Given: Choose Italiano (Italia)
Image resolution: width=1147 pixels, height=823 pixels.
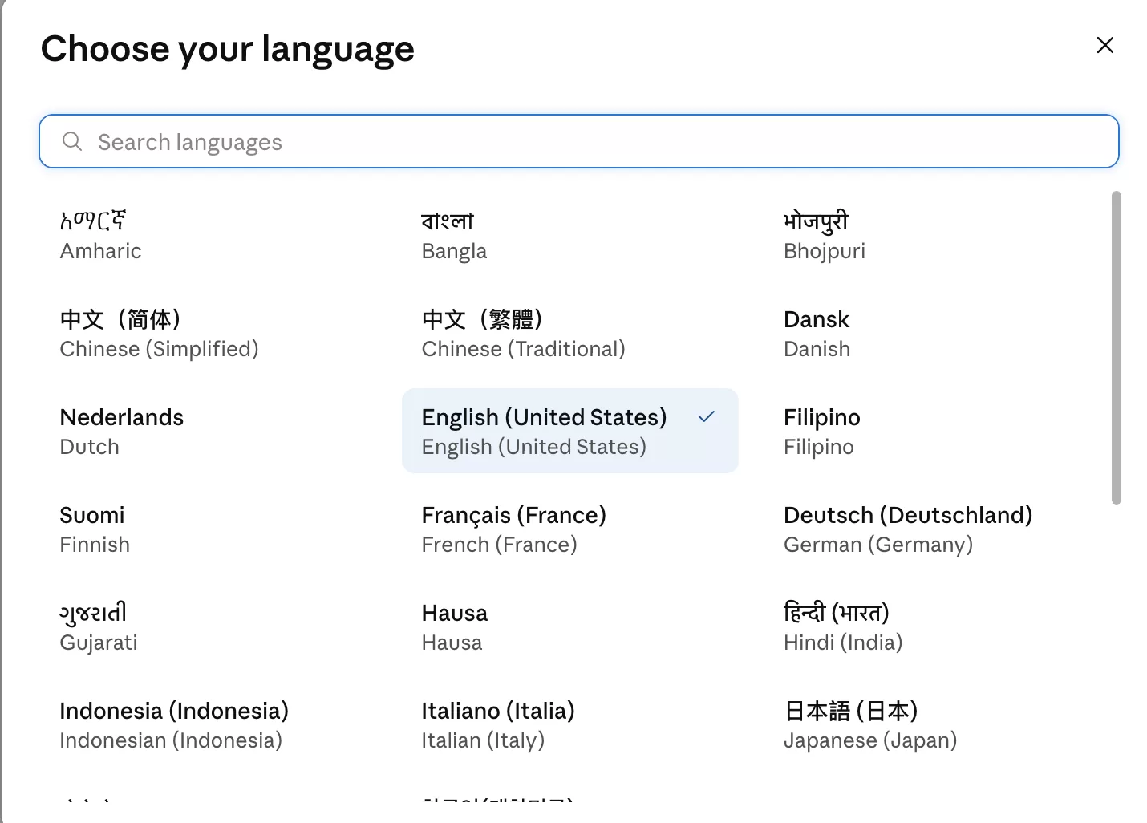Looking at the screenshot, I should [569, 724].
